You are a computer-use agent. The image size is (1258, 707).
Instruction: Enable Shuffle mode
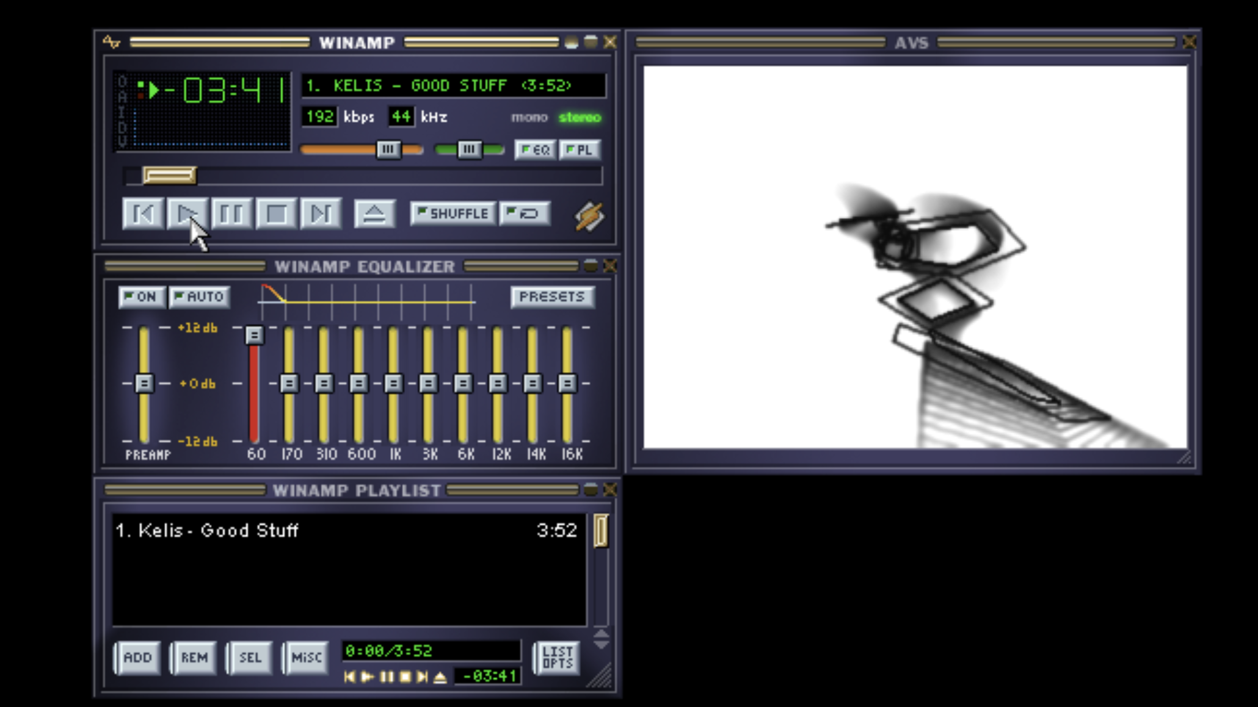point(453,214)
